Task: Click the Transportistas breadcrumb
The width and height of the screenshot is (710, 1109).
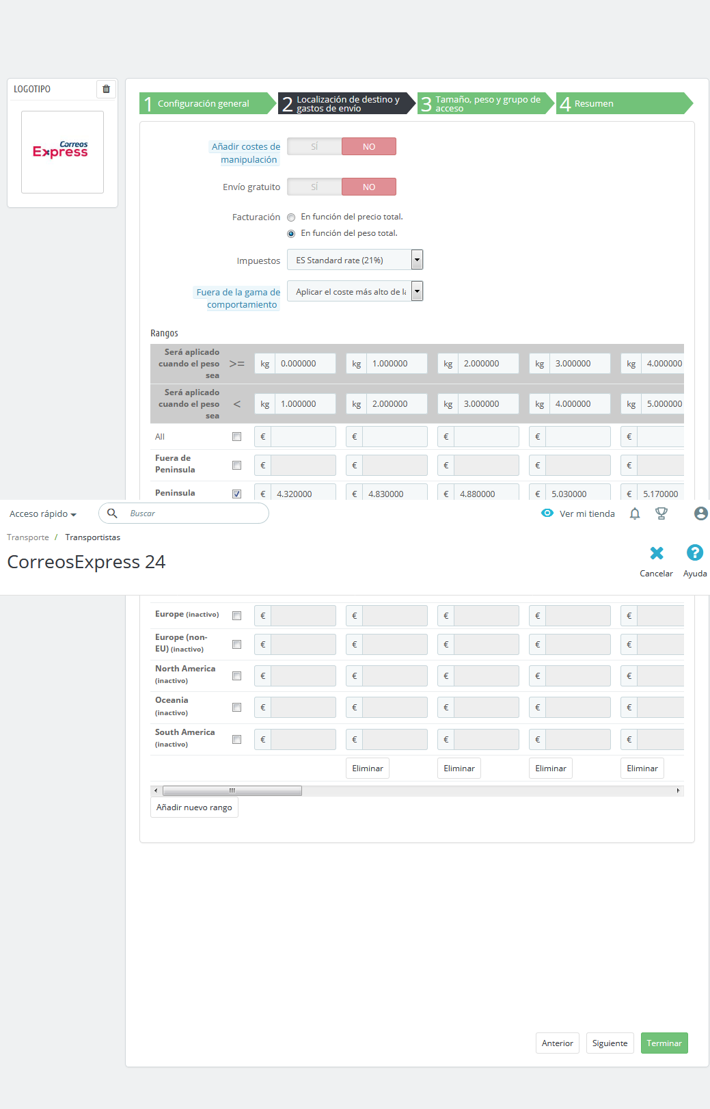Action: pyautogui.click(x=93, y=537)
